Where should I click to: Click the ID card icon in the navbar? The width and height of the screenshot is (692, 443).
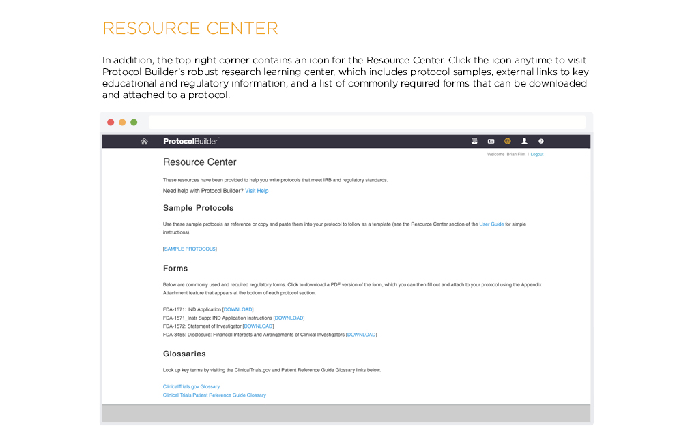(491, 142)
